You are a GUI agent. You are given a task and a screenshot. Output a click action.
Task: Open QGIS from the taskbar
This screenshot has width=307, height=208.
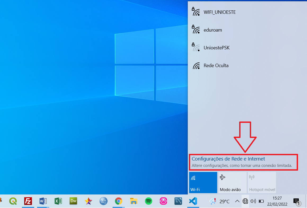pos(12,201)
